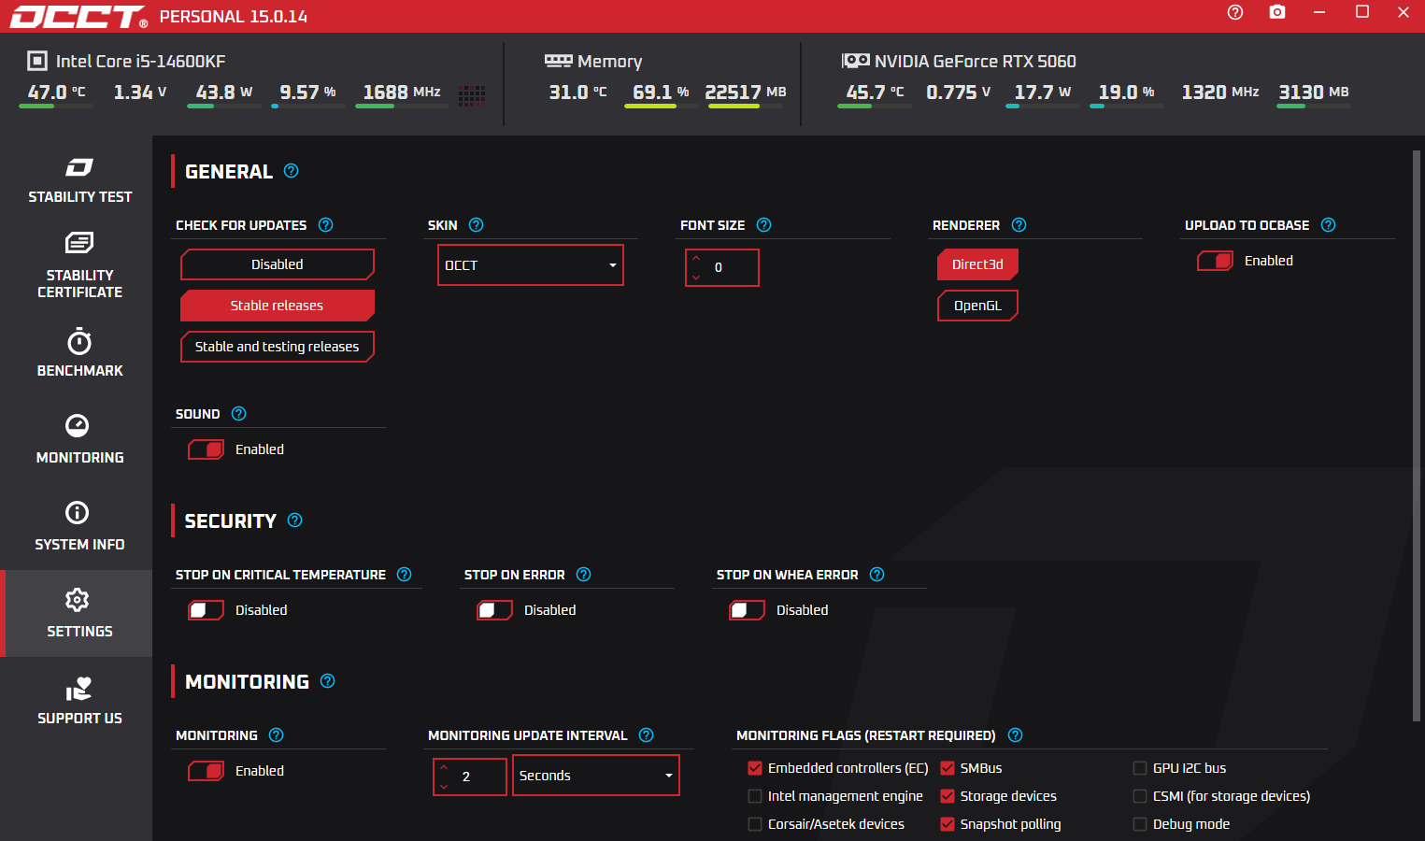This screenshot has height=841, width=1425.
Task: Open the Support Us heart icon
Action: tap(79, 690)
